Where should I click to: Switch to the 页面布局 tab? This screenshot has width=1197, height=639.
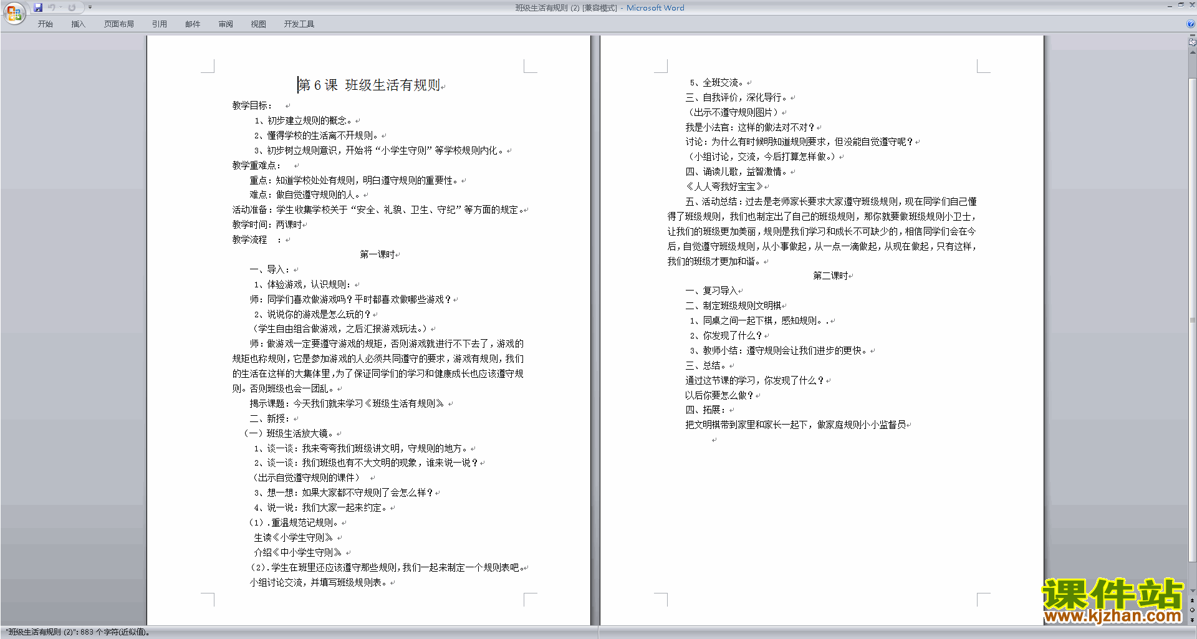point(119,24)
